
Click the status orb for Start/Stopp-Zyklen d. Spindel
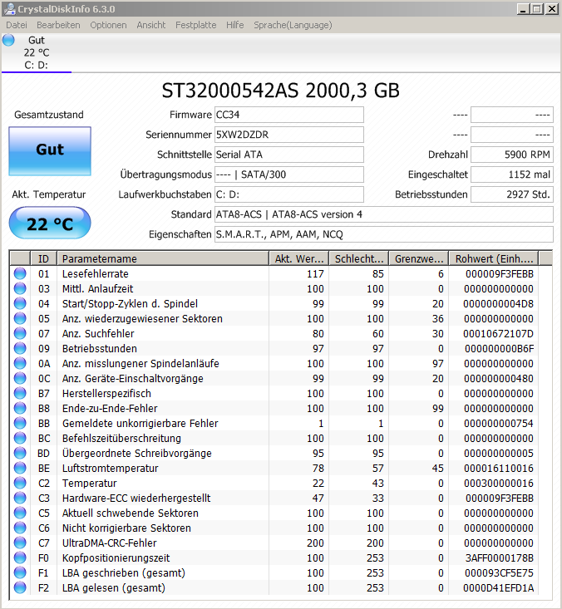point(20,303)
